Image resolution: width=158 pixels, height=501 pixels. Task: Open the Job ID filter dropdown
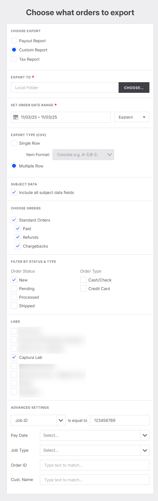[61, 420]
